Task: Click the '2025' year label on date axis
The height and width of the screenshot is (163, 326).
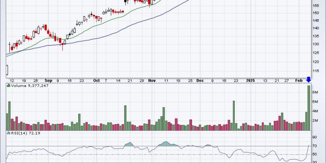Action: [x=251, y=80]
